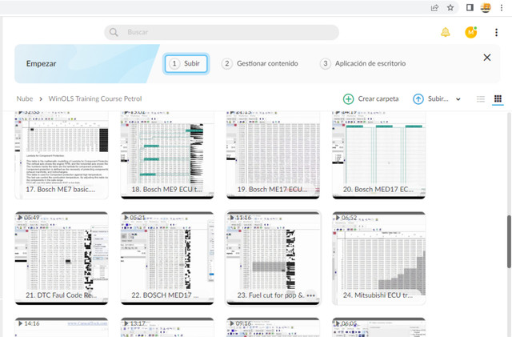
Task: Open video 22. BOSCH MED17
Action: 167,259
